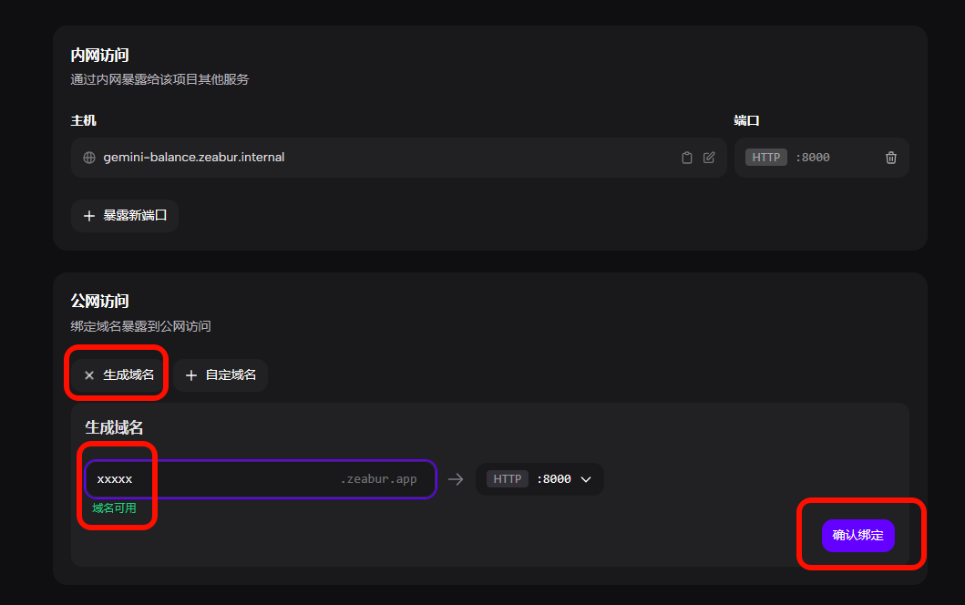Viewport: 965px width, 605px height.
Task: Select the gemini-balance.zeabur.internal host text
Action: click(193, 158)
